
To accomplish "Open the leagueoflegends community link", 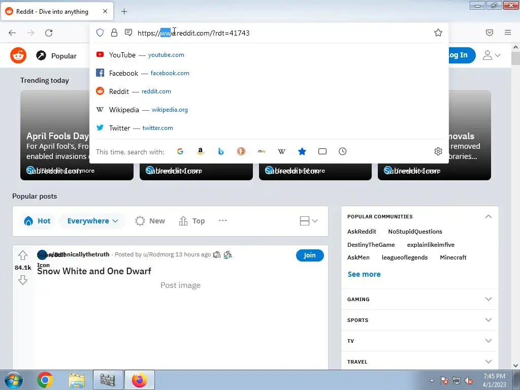I will (405, 257).
